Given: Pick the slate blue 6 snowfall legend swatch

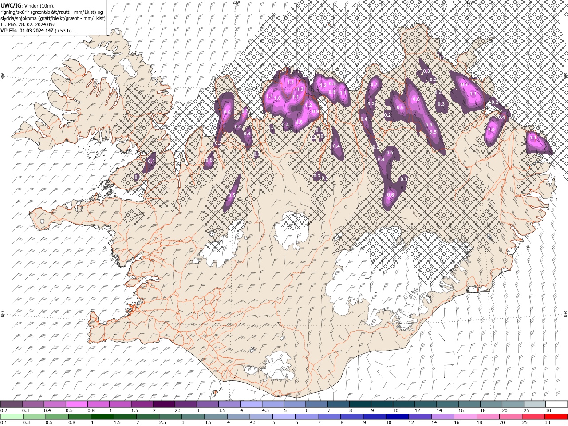Looking at the screenshot, I should (x=317, y=404).
